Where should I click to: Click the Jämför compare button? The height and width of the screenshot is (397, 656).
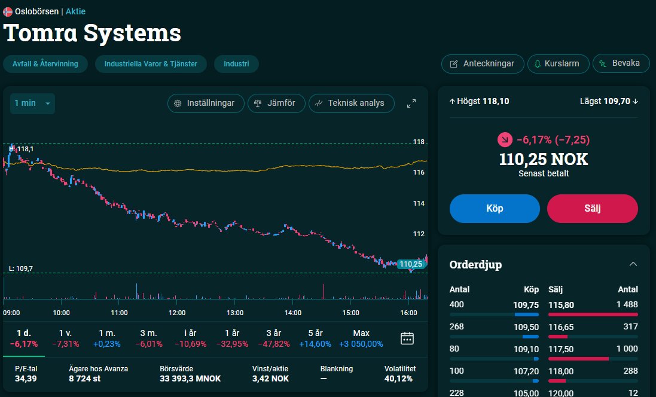[276, 103]
